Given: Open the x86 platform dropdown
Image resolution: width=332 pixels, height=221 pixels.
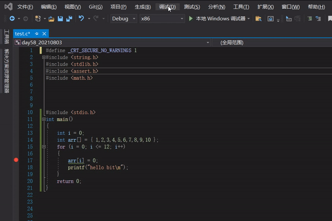Looking at the screenshot, I should [162, 19].
